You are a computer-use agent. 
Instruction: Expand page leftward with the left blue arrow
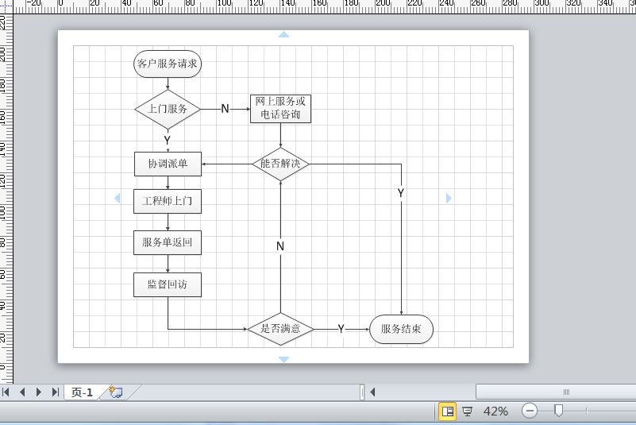click(118, 198)
